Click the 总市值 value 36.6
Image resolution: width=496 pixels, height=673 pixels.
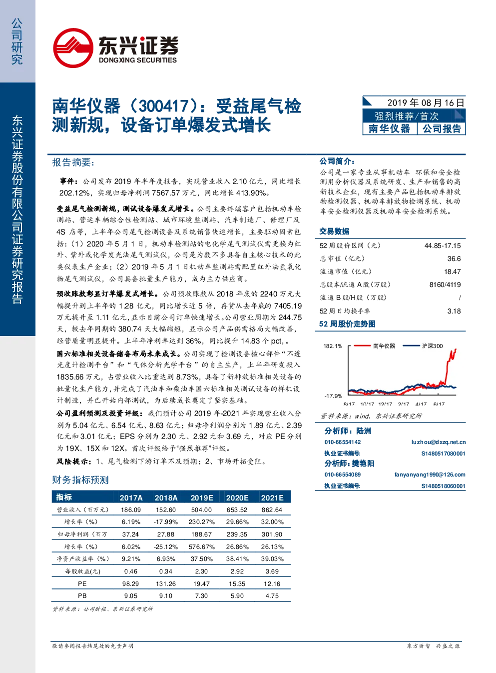[454, 258]
